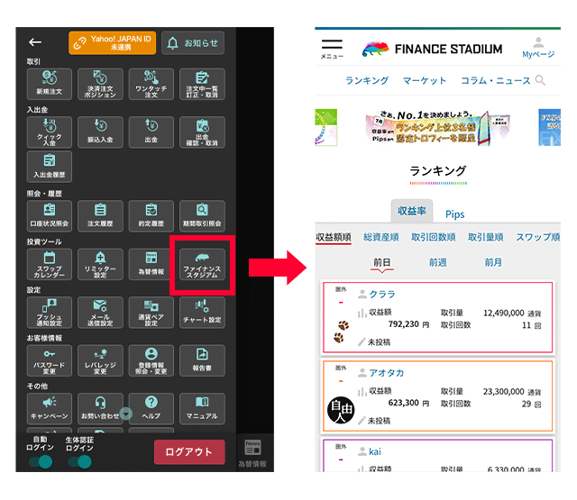Select the 前週 period tab
577x500 pixels.
[x=437, y=262]
